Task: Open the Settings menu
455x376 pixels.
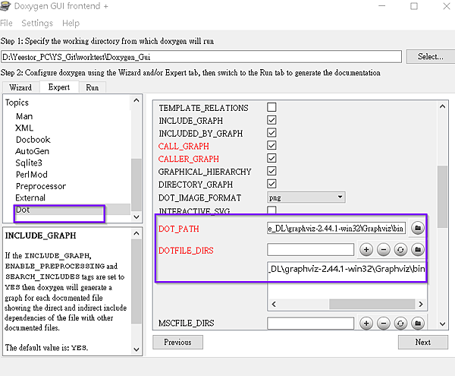Action: pyautogui.click(x=37, y=23)
